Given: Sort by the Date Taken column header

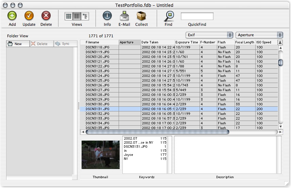Looking at the screenshot, I should tap(157, 42).
